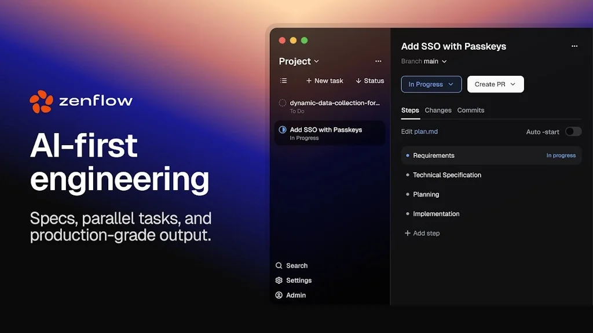Open the task options three-dots menu
Screen dimensions: 593x333
click(x=574, y=46)
